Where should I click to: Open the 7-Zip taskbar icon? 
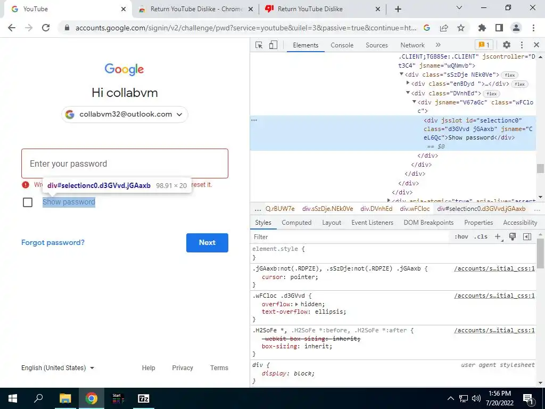pos(144,398)
